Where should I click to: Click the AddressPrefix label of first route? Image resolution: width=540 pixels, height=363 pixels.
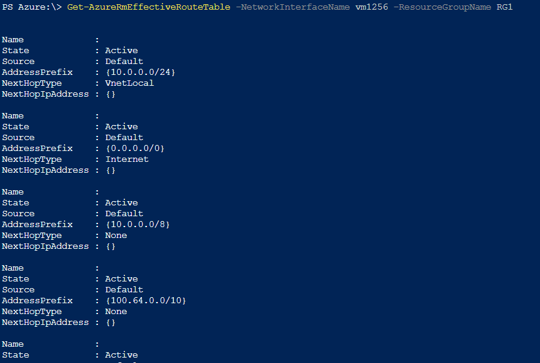point(37,72)
